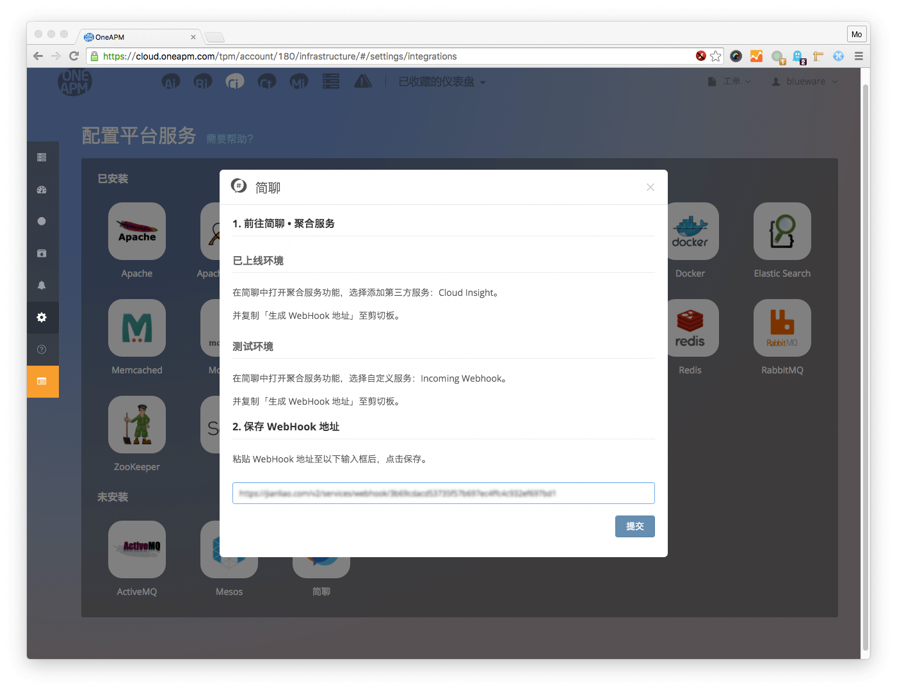Click the WebHook address input field

coord(444,493)
